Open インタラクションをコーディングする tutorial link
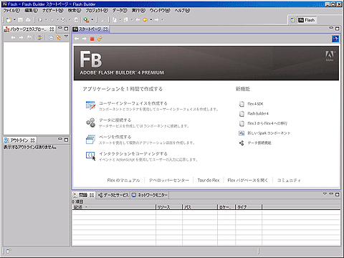 coord(133,153)
